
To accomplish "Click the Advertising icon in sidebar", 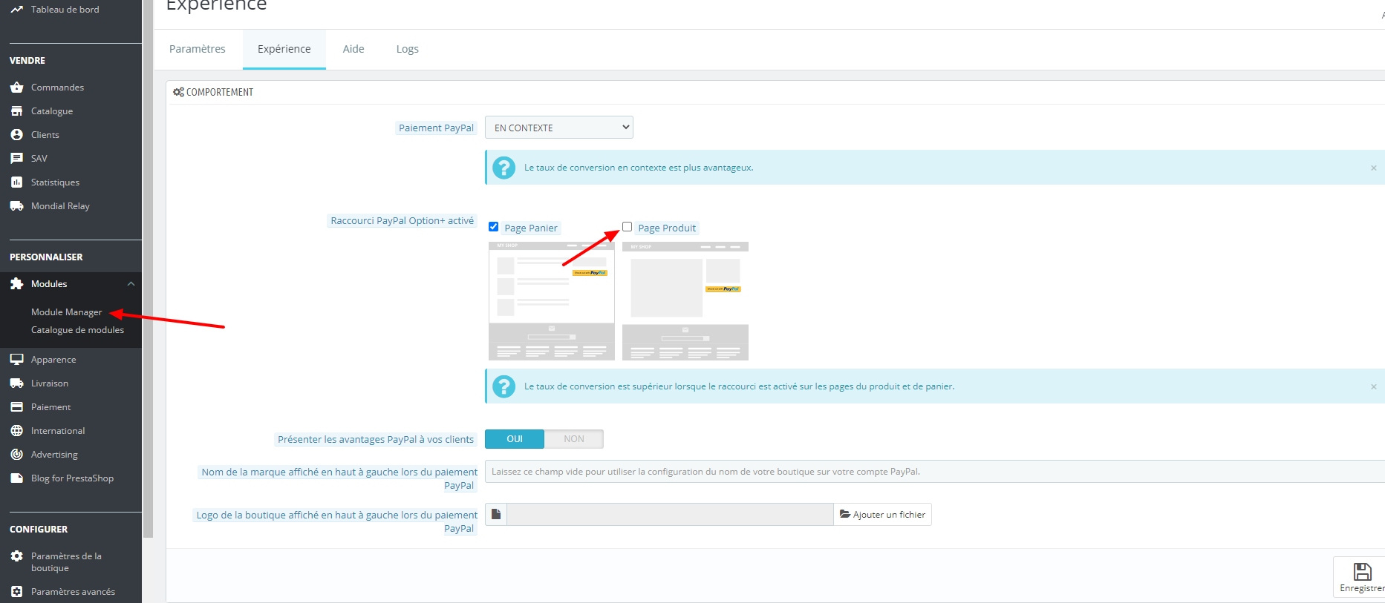I will pos(16,455).
